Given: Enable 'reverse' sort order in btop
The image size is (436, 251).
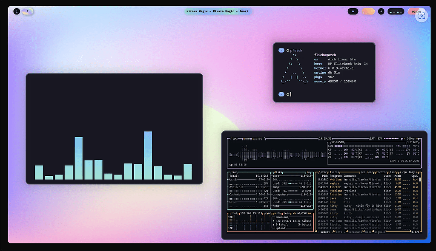Looking at the screenshot, I should pyautogui.click(x=381, y=172).
